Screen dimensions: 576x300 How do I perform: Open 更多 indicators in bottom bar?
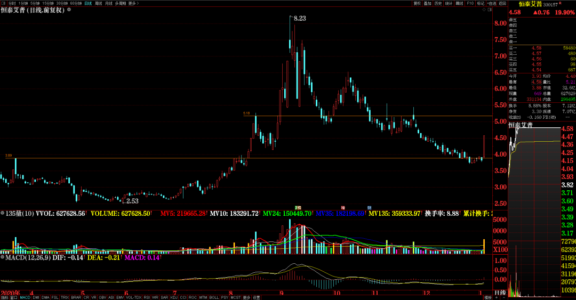[246, 297]
